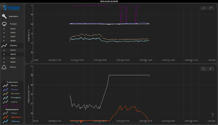218x125 pixels.
Task: Select the Wykresy line-chart icon
Action: pos(4,46)
